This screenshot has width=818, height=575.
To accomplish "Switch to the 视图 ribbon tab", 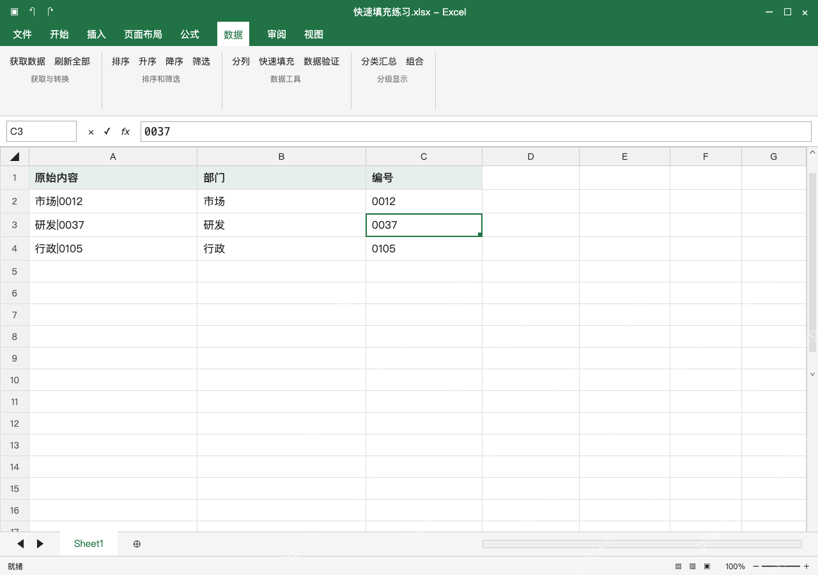I will click(x=314, y=34).
